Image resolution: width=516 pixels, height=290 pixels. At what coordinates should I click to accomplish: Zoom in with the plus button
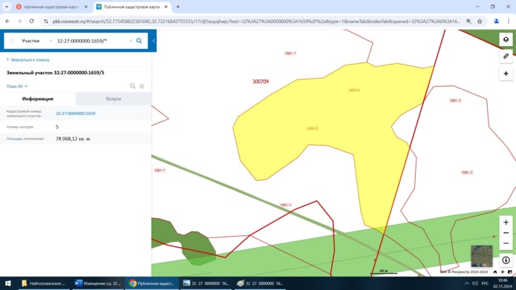506,223
